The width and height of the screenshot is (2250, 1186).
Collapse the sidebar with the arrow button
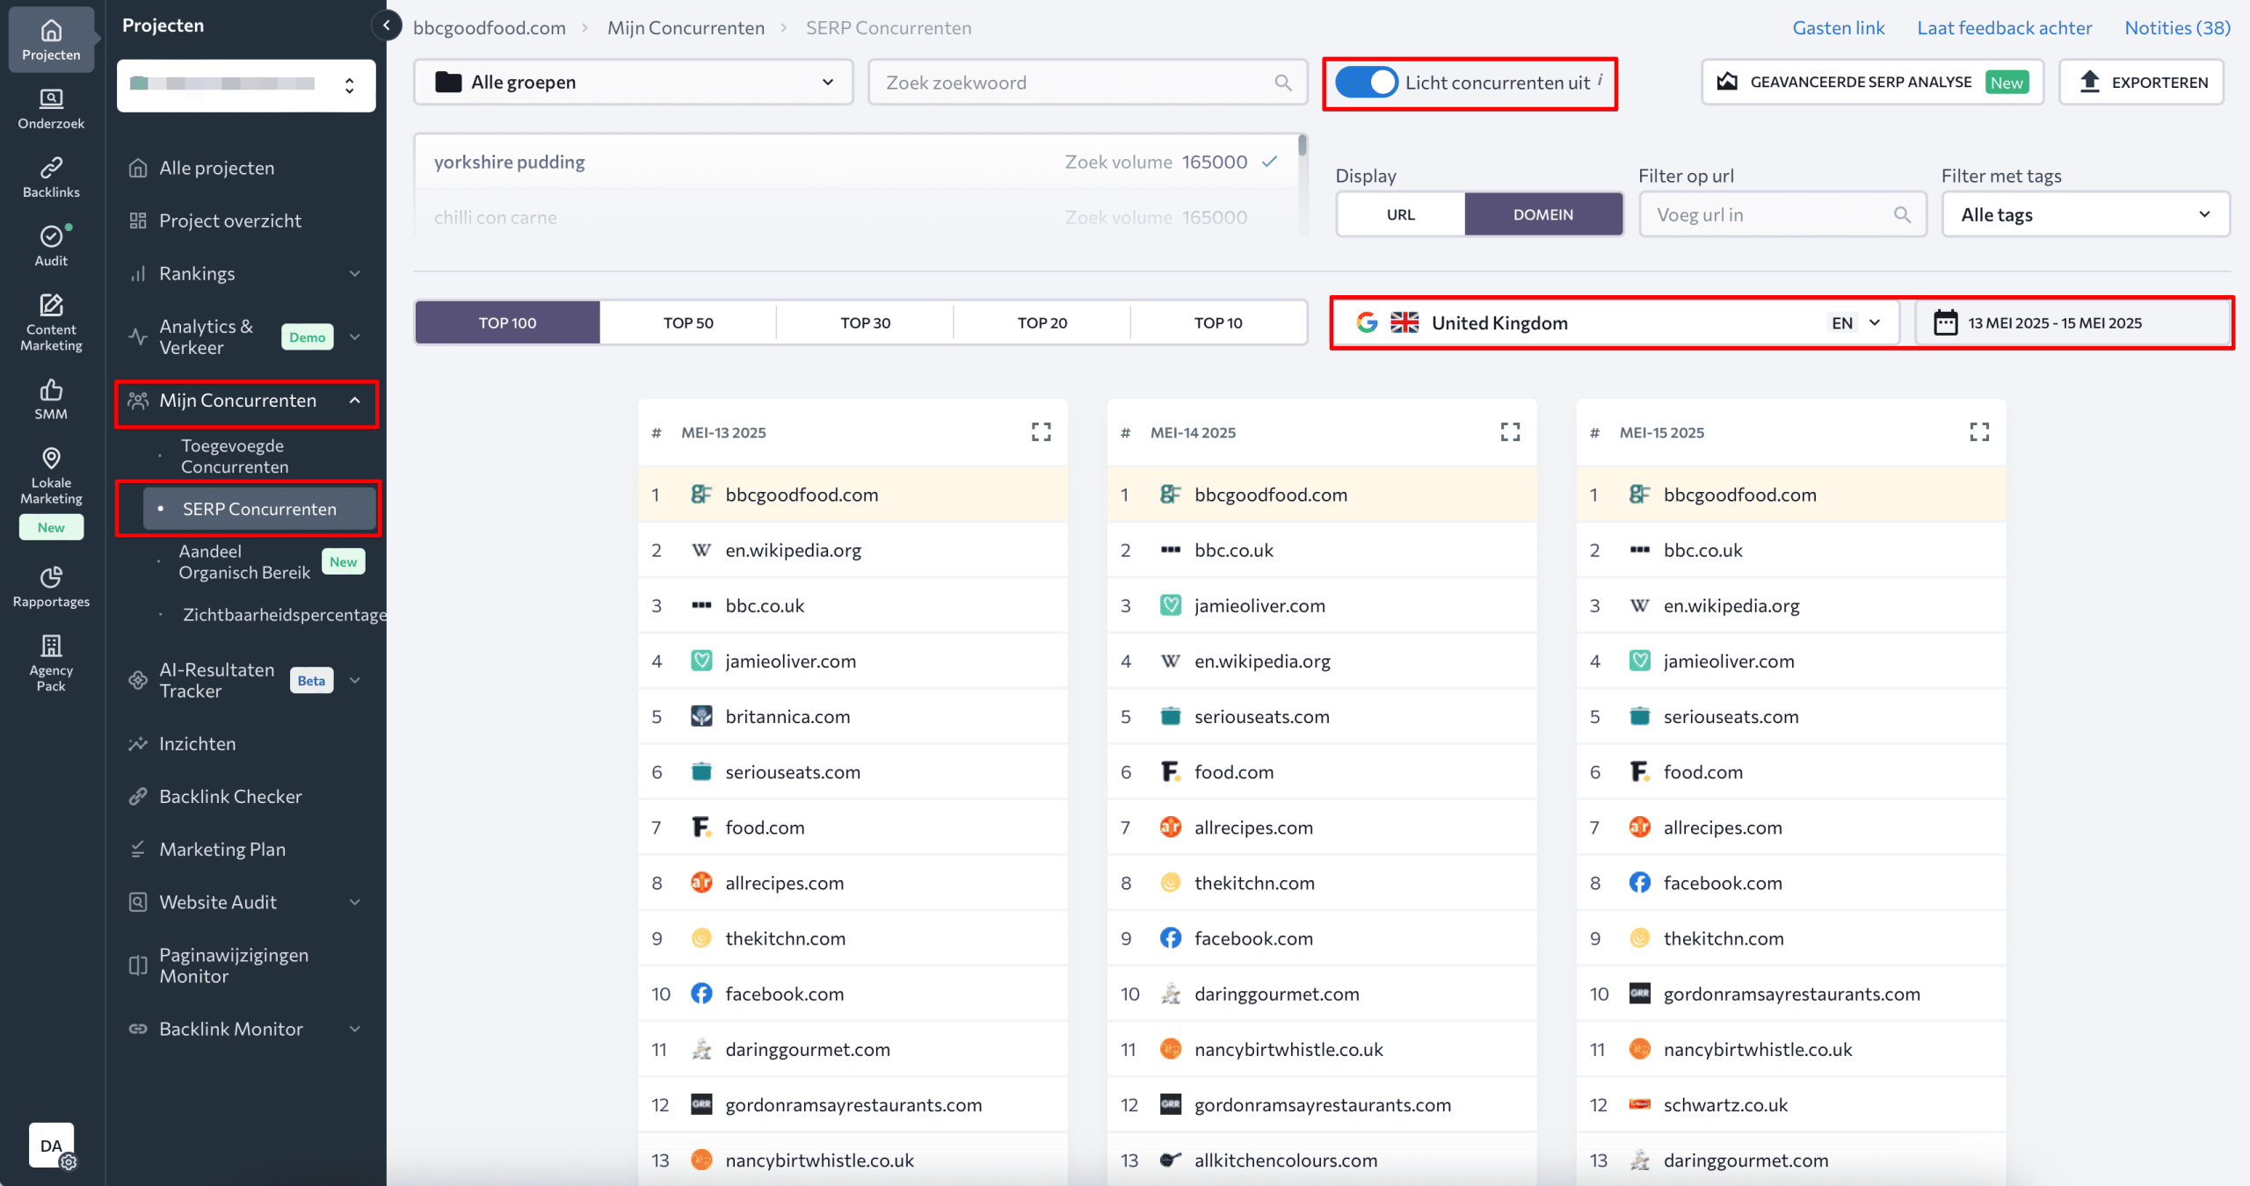click(386, 25)
